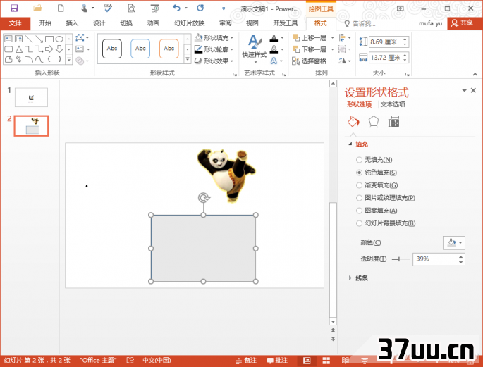
Task: Select 幻灯片背景填充 radio option
Action: click(359, 223)
